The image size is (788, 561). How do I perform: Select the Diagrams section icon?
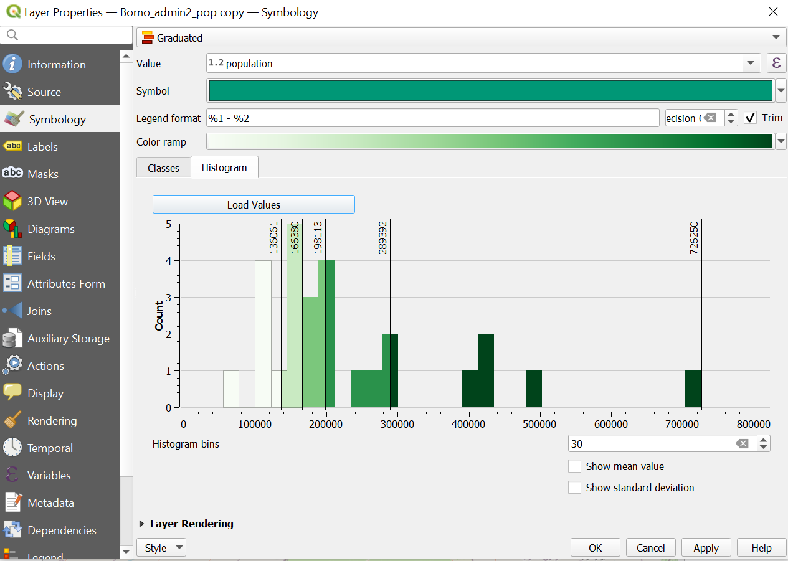[12, 229]
